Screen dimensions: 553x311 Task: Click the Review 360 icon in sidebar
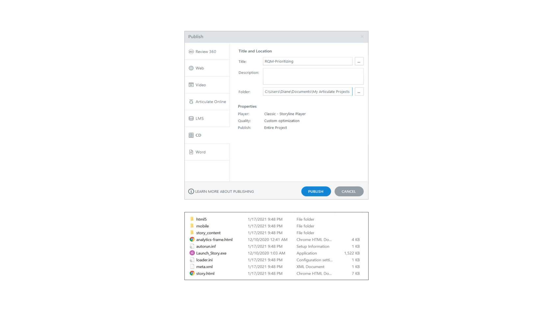[191, 52]
